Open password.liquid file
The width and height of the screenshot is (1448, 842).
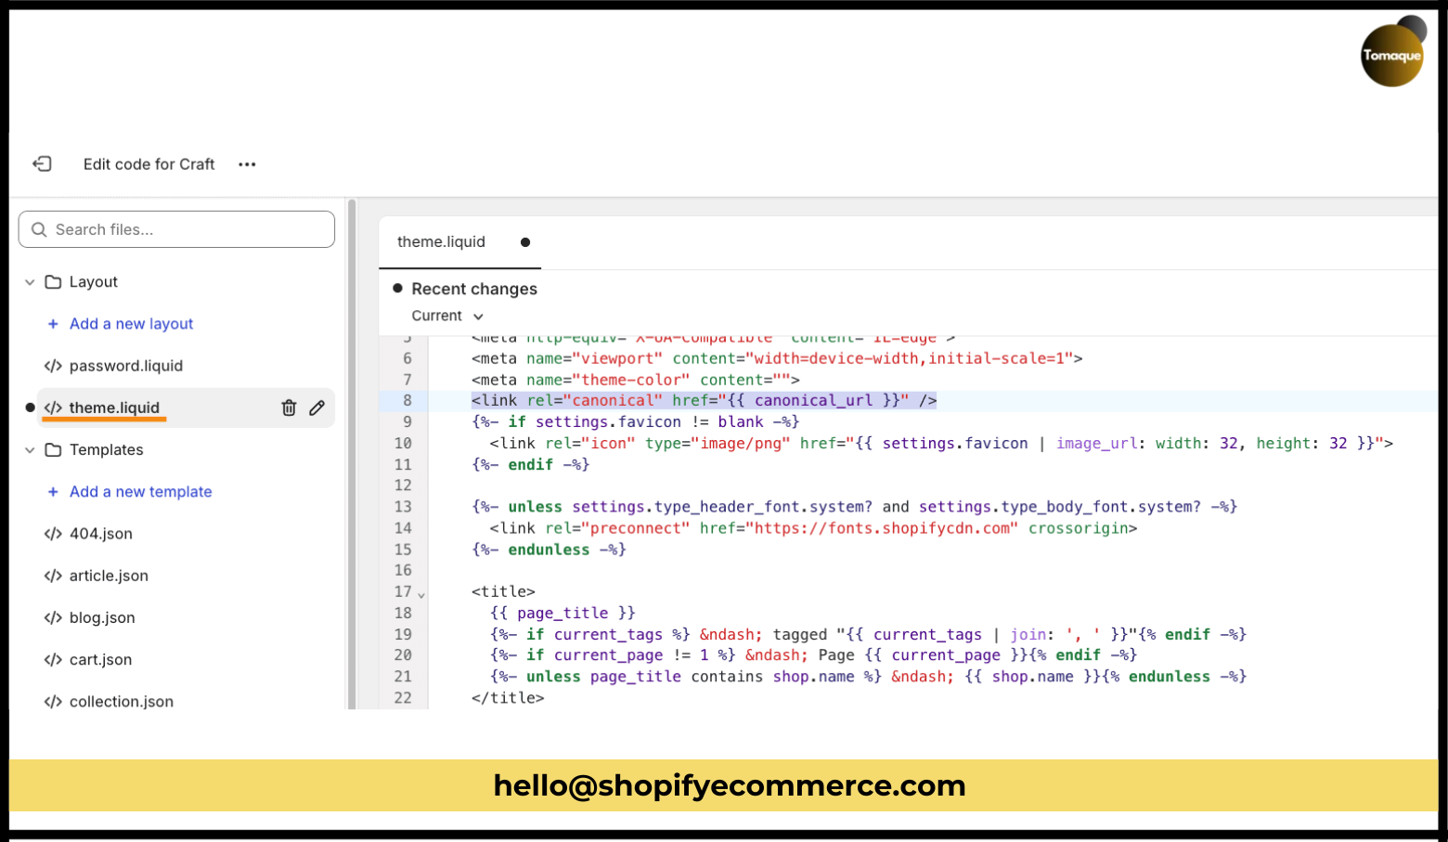click(x=126, y=366)
